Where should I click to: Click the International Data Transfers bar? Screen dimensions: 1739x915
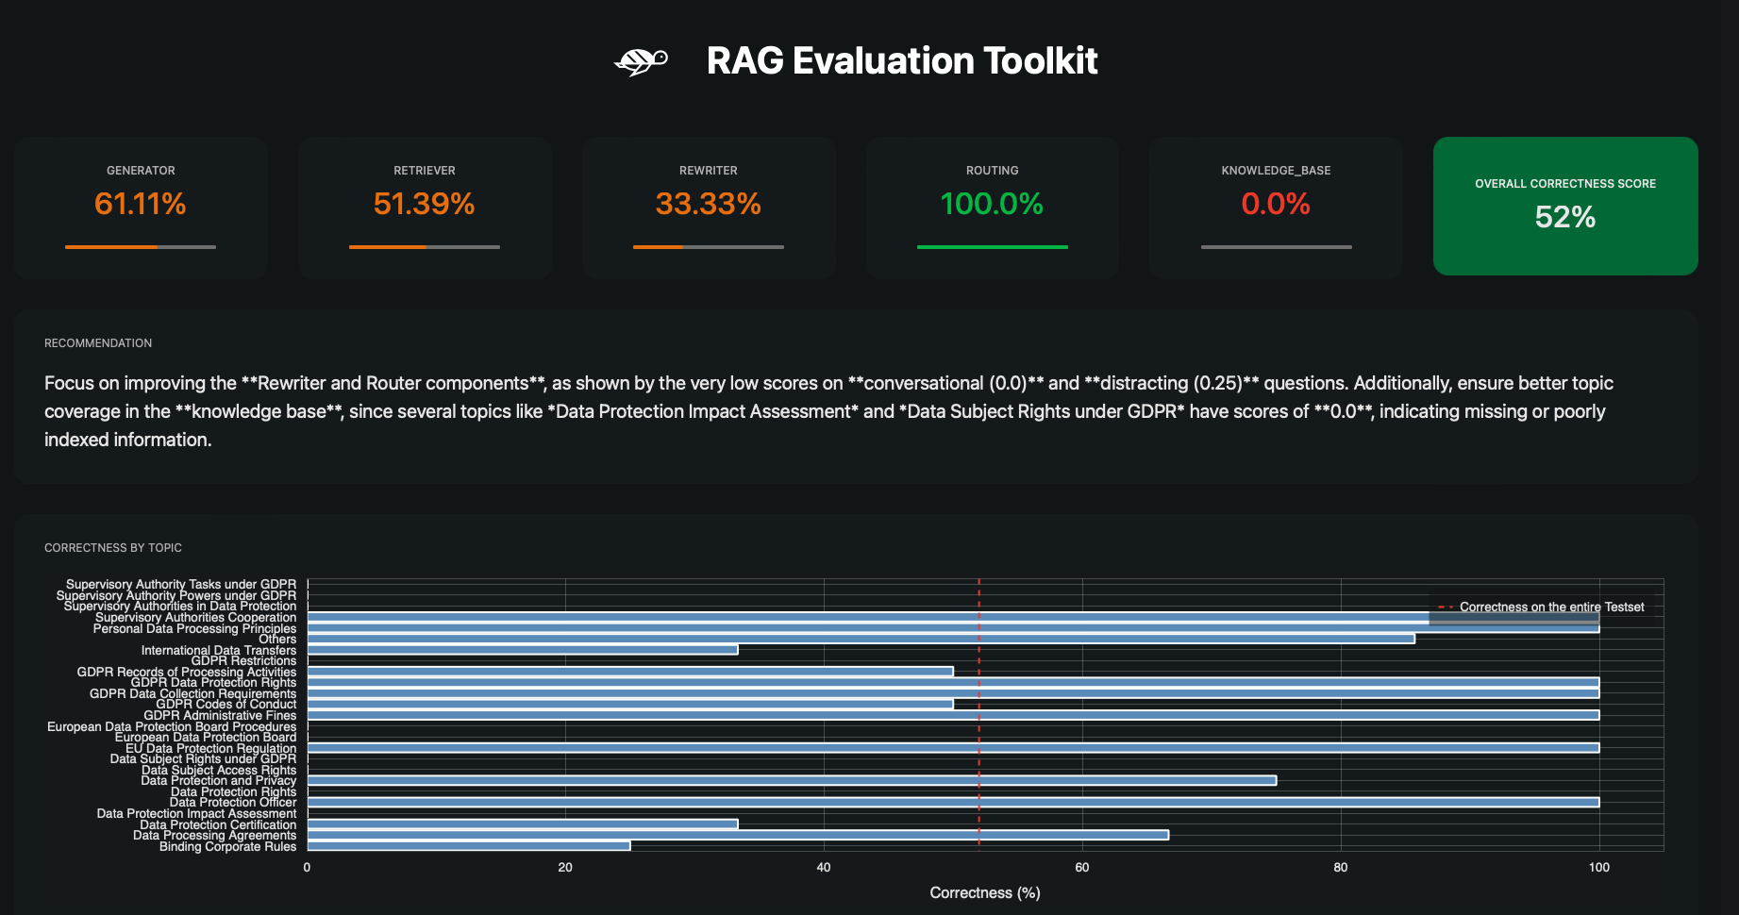pos(523,650)
